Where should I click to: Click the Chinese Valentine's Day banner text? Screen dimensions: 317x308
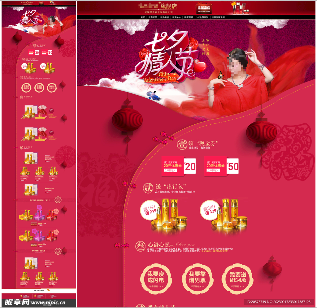(x=160, y=77)
